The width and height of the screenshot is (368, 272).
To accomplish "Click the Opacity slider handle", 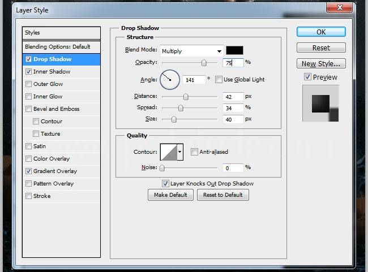I will click(204, 63).
